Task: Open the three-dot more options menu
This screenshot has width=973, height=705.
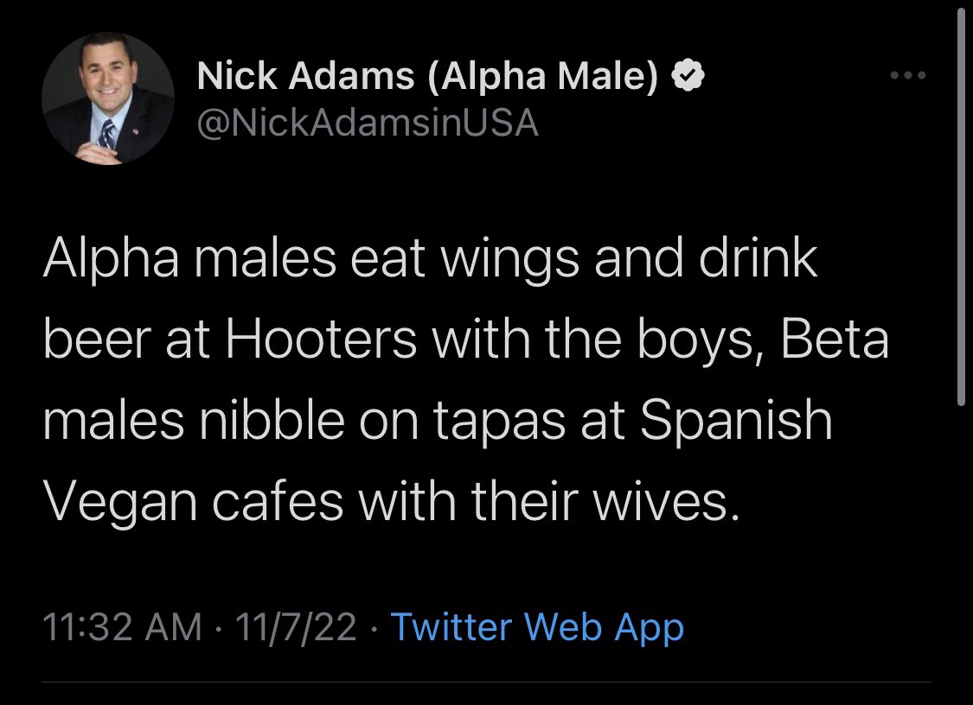Action: point(908,75)
